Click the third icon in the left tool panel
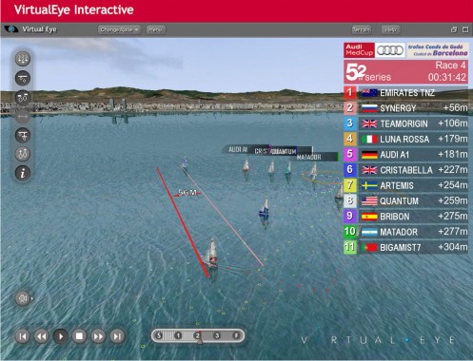The width and height of the screenshot is (473, 361). coord(23,98)
